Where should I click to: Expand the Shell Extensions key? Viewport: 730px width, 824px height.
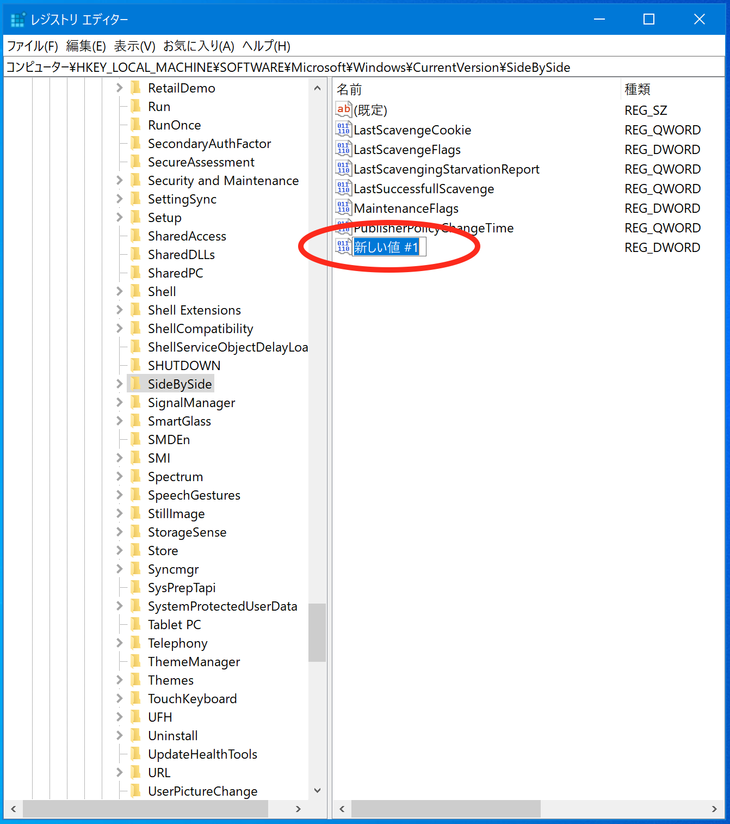click(x=120, y=310)
